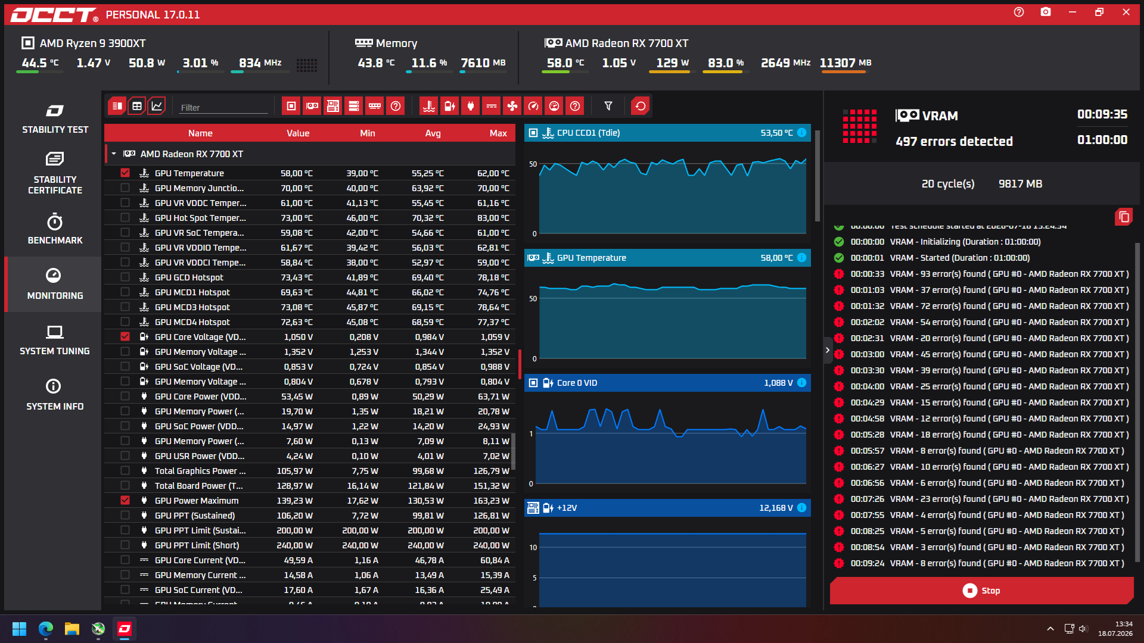This screenshot has width=1144, height=643.
Task: Sort the sensor table by Max
Action: tap(498, 133)
